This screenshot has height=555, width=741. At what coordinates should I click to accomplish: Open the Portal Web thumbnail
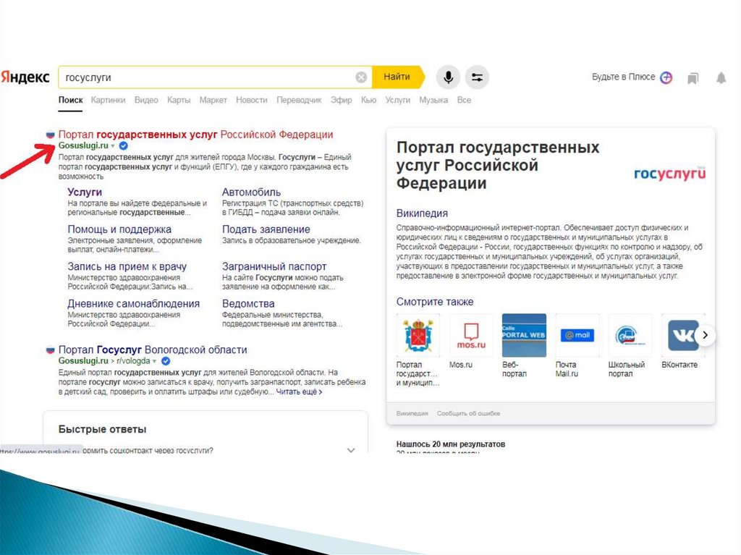(524, 335)
